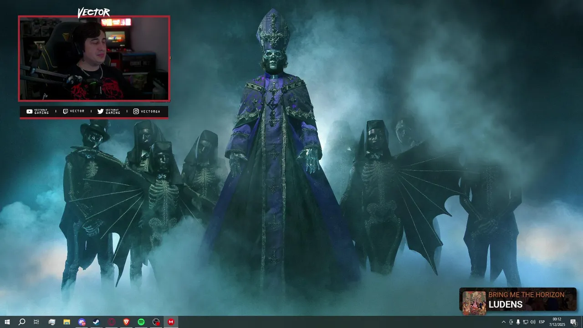Open Brave browser from taskbar
Screen dimensions: 583x328
(x=126, y=322)
